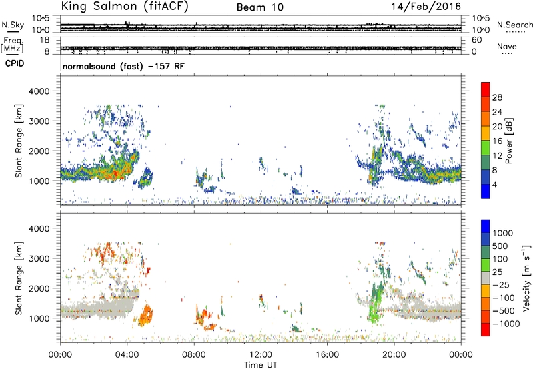Select the "12" label on Power colorbar
The height and width of the screenshot is (369, 533).
coord(497,156)
